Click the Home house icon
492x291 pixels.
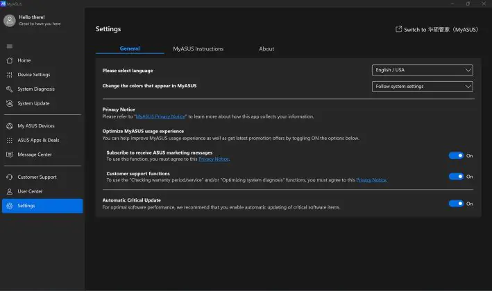pyautogui.click(x=10, y=60)
